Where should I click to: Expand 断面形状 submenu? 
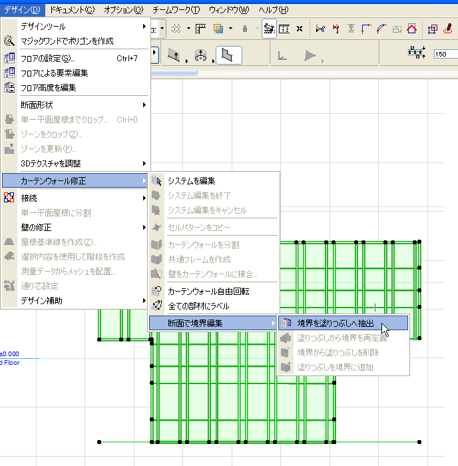(75, 105)
